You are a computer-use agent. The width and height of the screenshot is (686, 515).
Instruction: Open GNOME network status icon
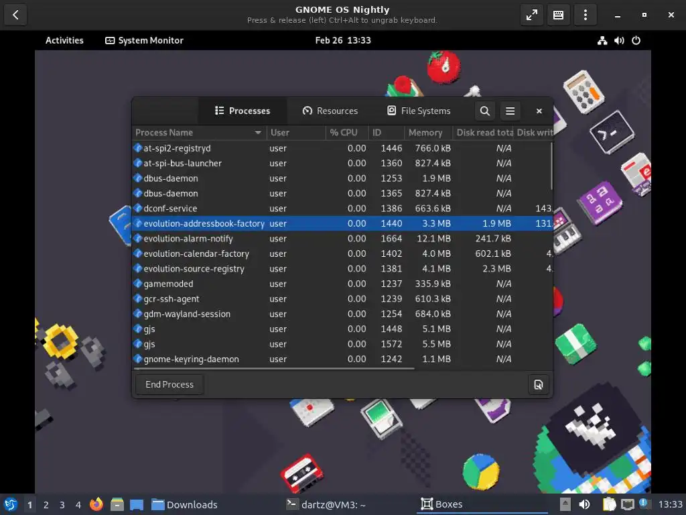tap(602, 40)
